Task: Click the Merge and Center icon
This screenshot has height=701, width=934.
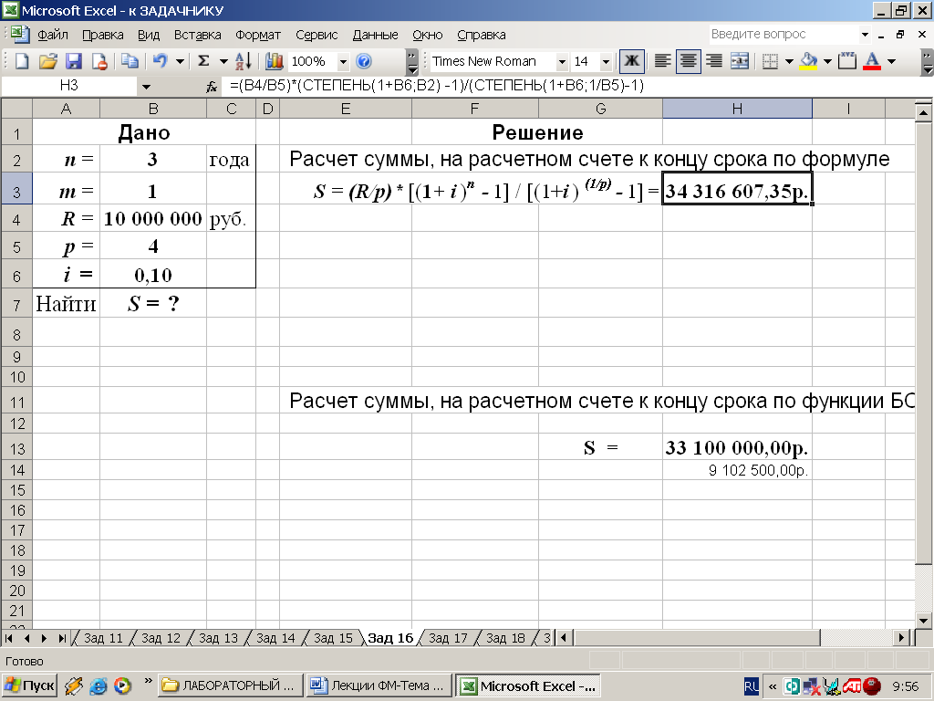Action: coord(739,61)
